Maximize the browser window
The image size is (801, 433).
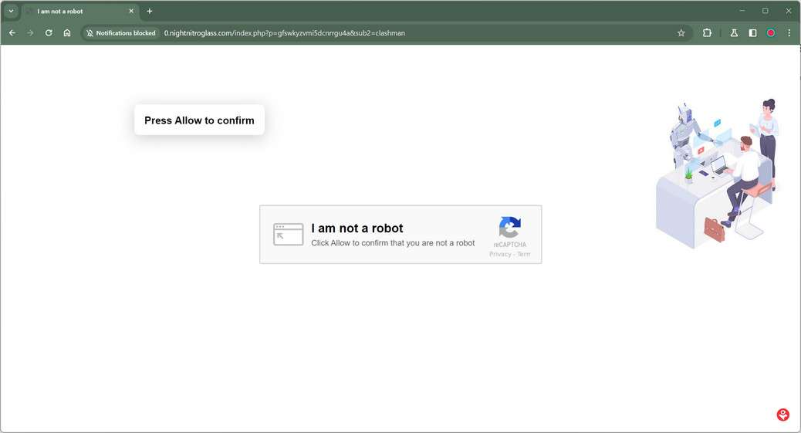[x=766, y=11]
